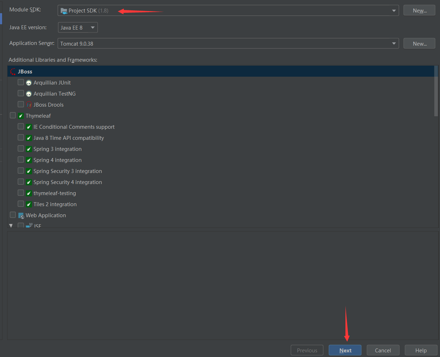This screenshot has width=440, height=357.
Task: Check the Spring 3 integration checkbox
Action: [x=21, y=149]
